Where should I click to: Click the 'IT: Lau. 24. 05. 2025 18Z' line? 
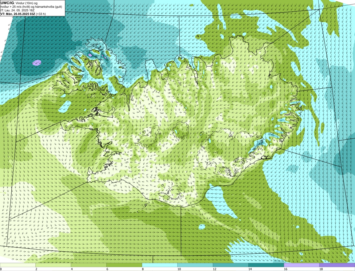click(17, 10)
